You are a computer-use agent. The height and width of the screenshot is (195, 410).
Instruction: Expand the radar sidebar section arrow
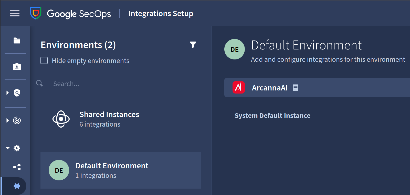(7, 120)
